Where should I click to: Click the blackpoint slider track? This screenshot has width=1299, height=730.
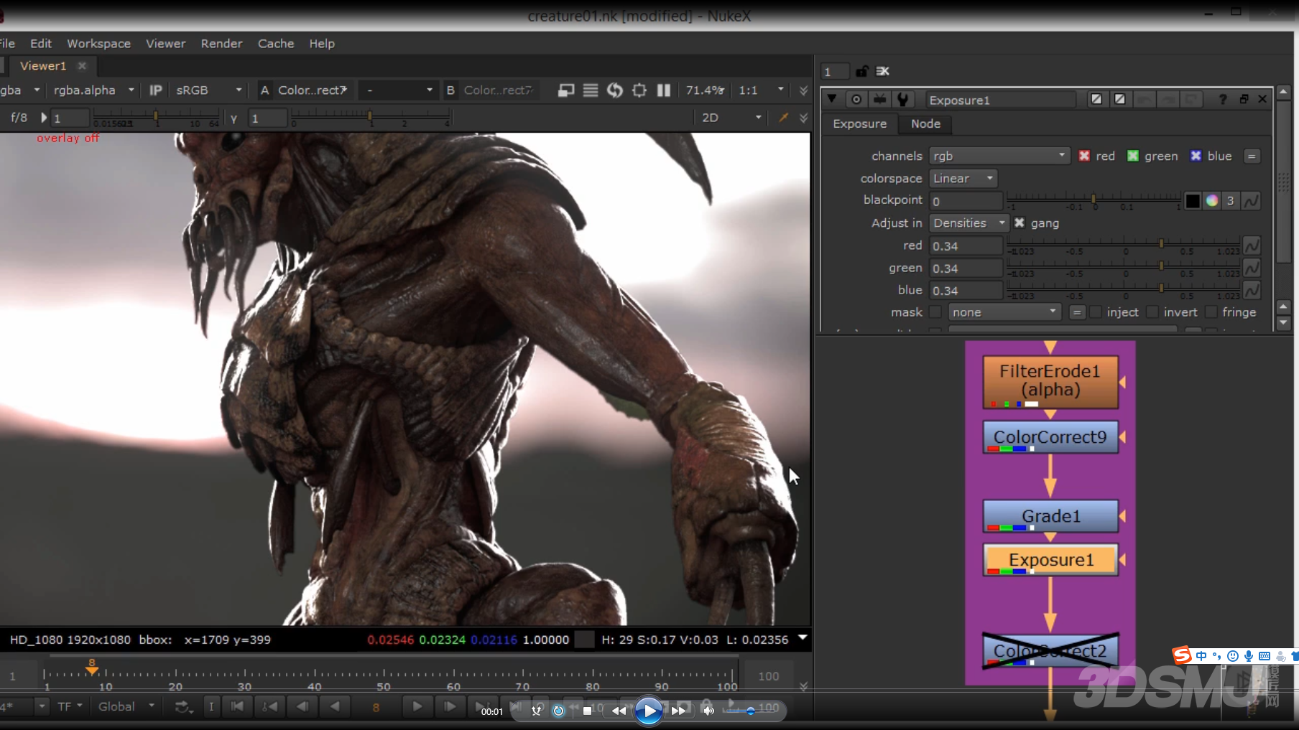(1094, 200)
